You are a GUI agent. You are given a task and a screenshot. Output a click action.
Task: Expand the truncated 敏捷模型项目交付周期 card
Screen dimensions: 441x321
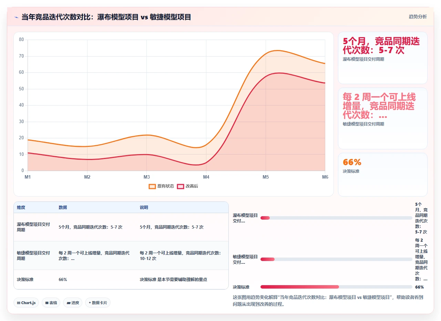tap(383, 118)
